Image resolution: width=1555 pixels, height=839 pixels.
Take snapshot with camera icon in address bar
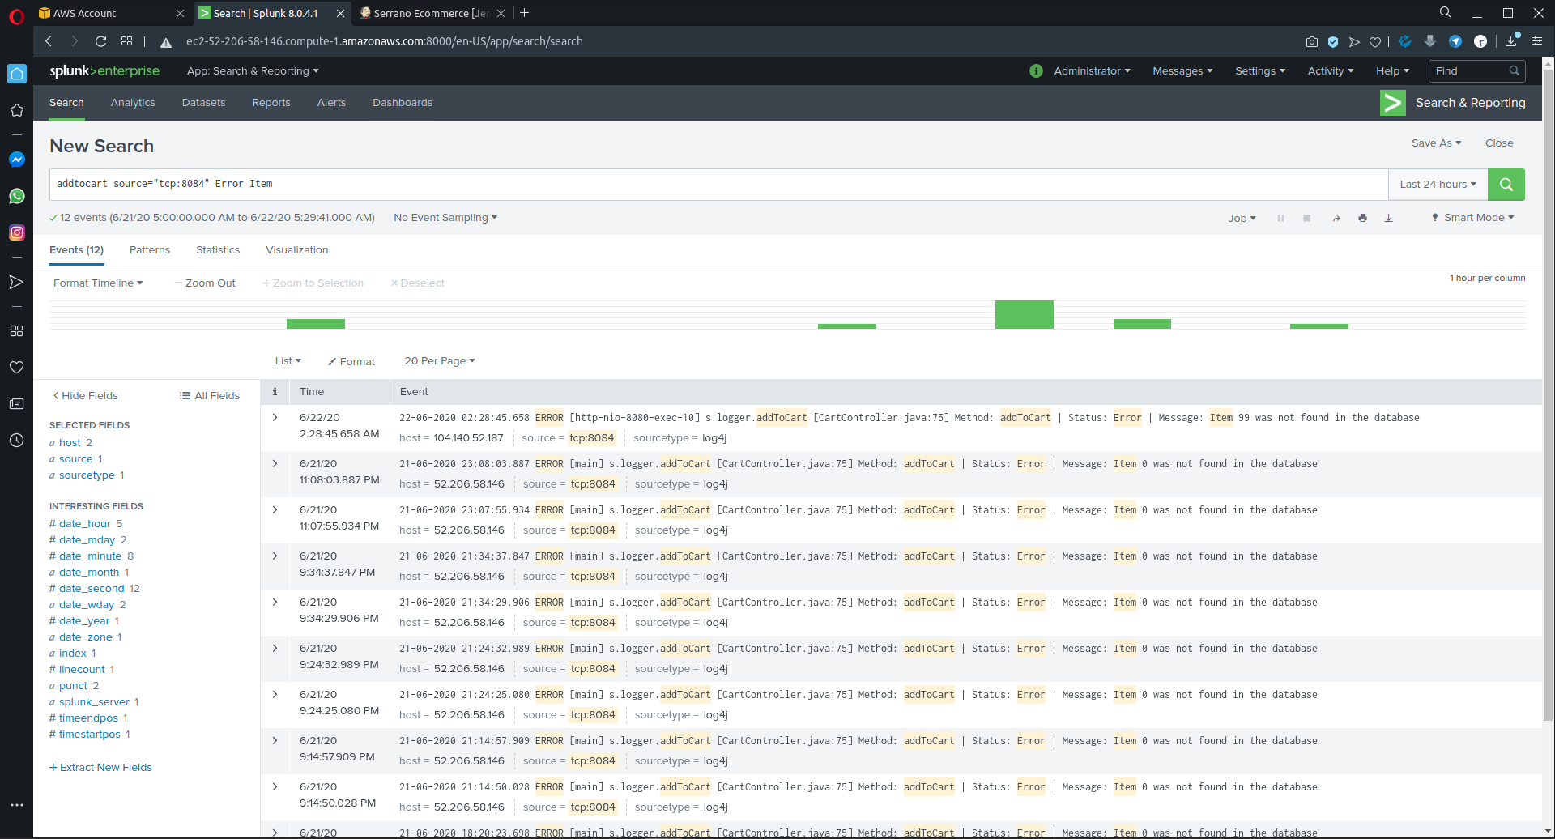click(x=1312, y=41)
